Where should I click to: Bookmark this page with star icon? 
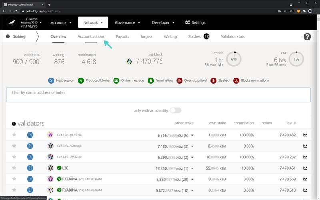click(x=291, y=11)
